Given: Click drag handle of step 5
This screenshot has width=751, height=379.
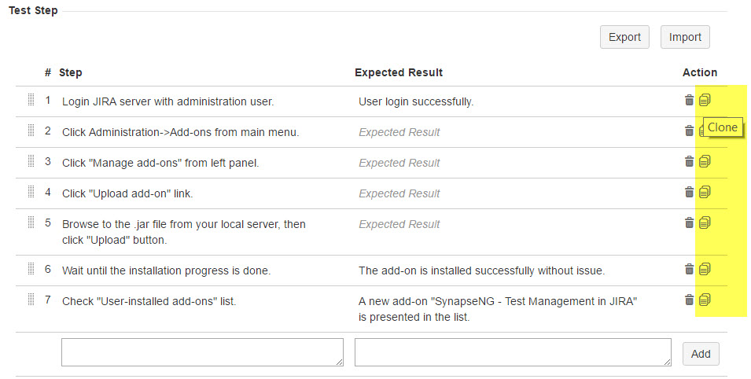Looking at the screenshot, I should point(31,223).
